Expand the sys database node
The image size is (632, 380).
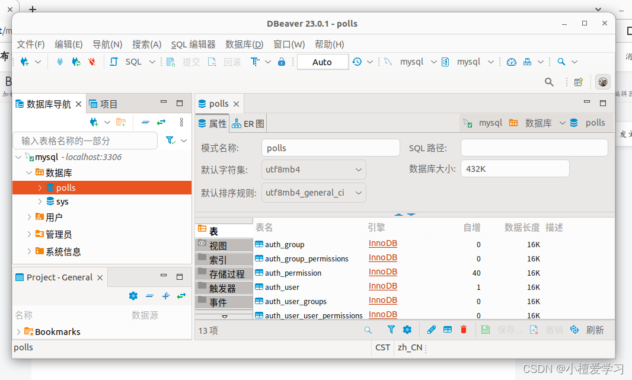(40, 201)
